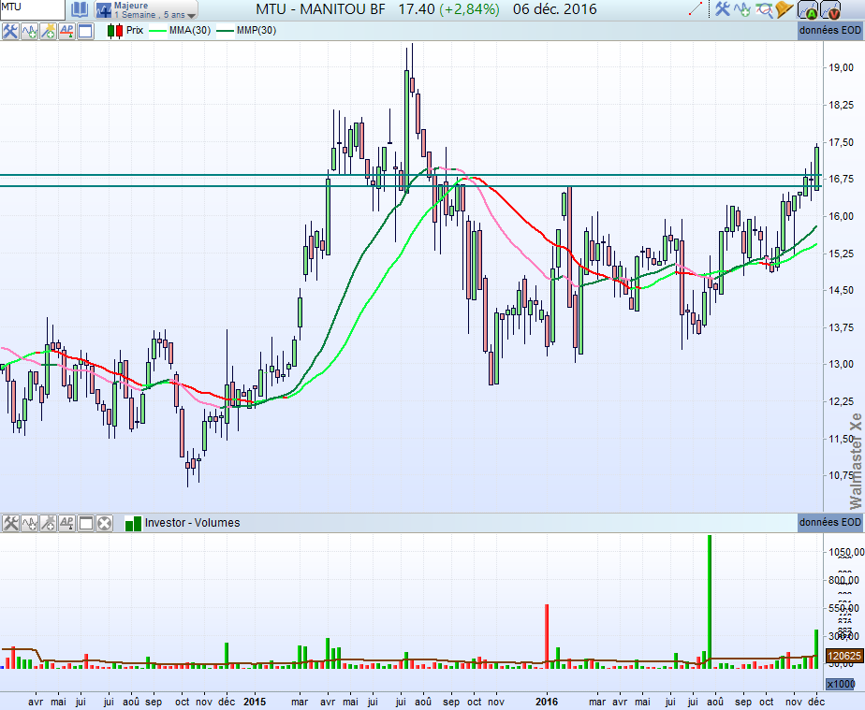Click the 13,00 price axis label

(842, 365)
